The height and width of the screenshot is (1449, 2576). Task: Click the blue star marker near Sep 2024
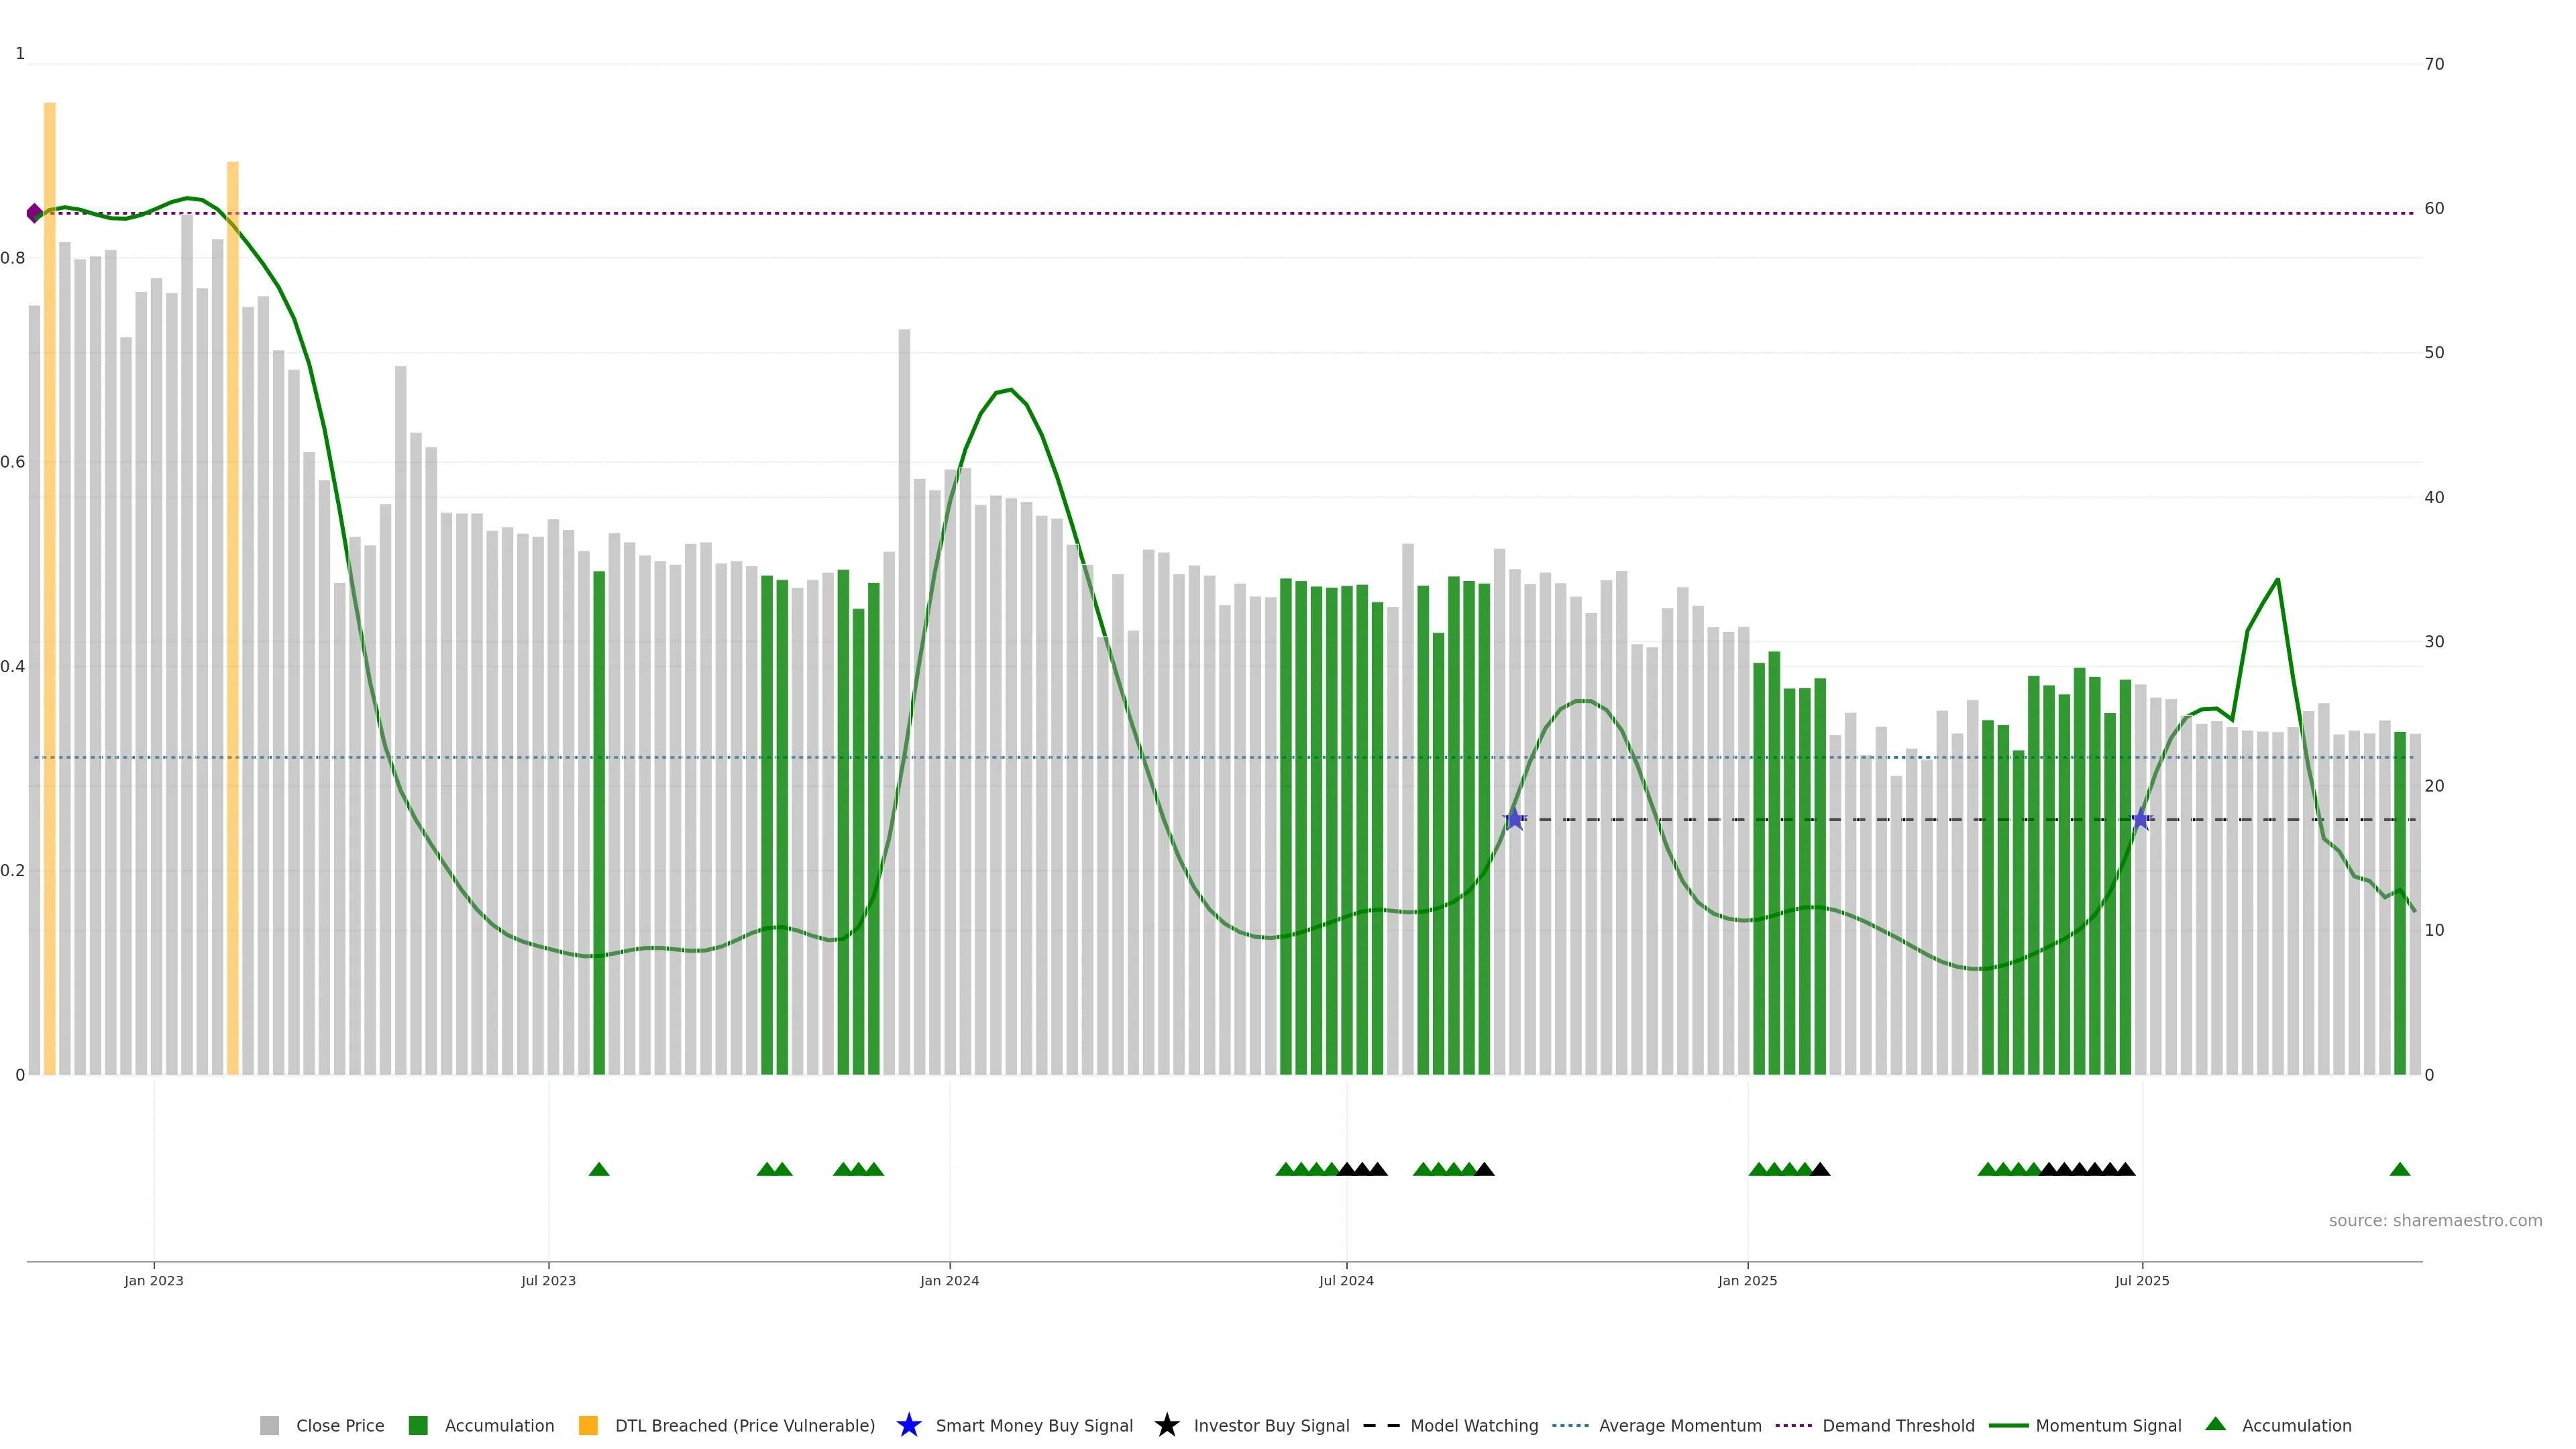coord(1514,819)
